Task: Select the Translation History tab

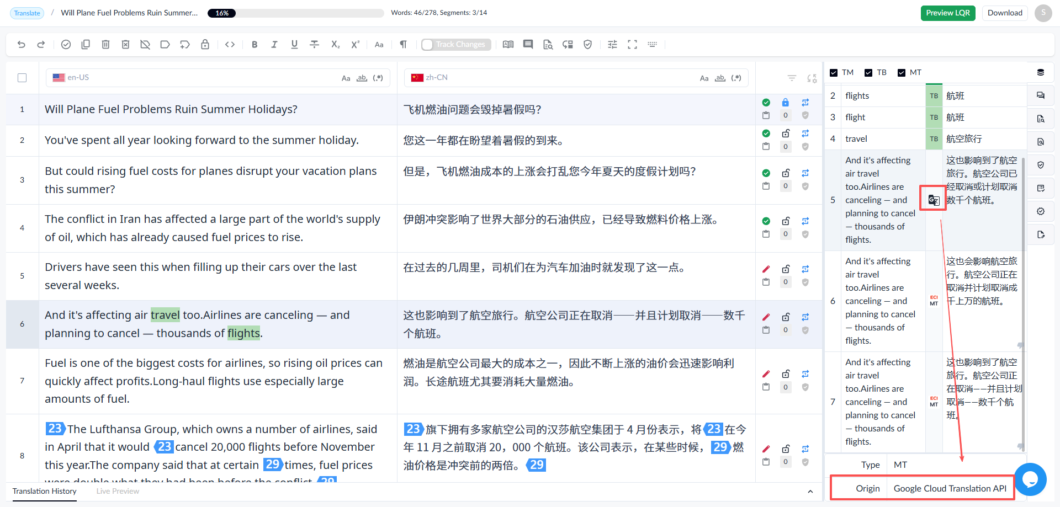Action: [x=45, y=491]
